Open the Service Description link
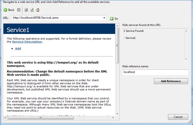This screenshot has width=193, height=125. coord(27,42)
